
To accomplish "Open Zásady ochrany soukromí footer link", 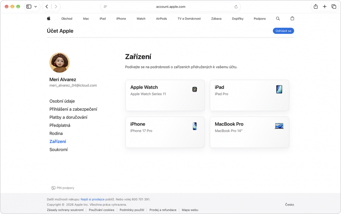I will (x=65, y=210).
